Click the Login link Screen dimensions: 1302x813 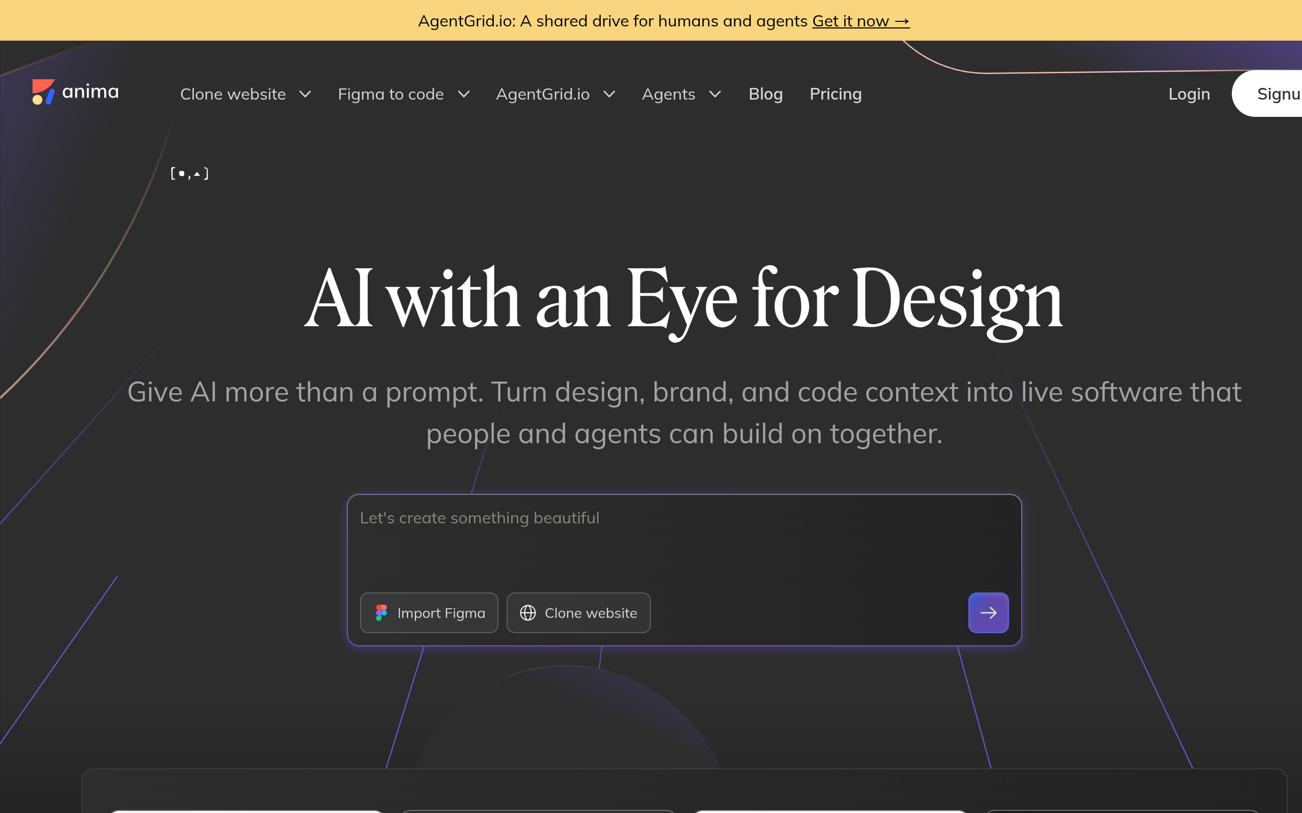click(1189, 94)
